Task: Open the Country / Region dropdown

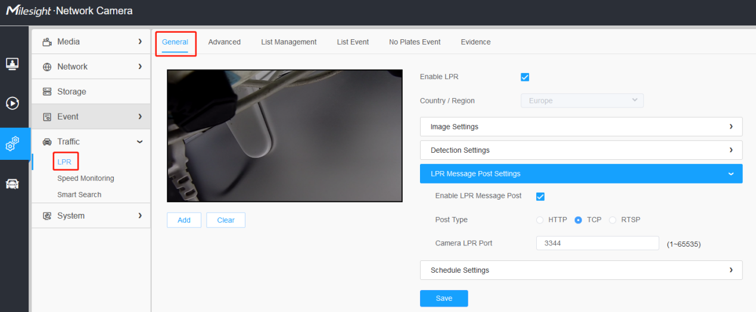Action: click(x=582, y=100)
